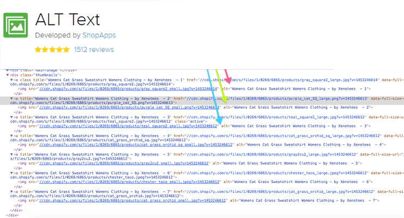Collapse the anchor node titled Xenotees - 5
The width and height of the screenshot is (404, 218).
click(11, 154)
